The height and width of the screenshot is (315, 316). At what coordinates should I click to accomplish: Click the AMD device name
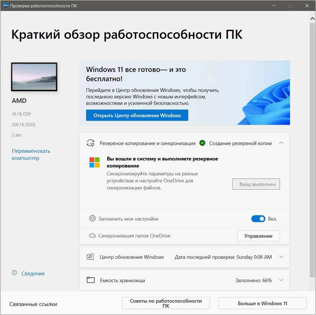coord(19,101)
